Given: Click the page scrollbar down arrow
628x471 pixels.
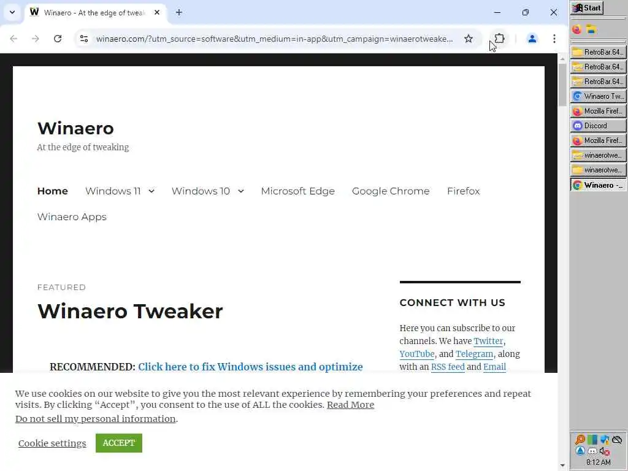Looking at the screenshot, I should coord(562,465).
